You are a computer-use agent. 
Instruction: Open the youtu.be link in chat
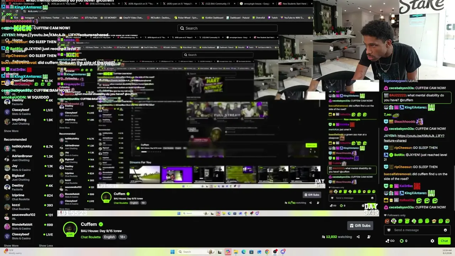[x=414, y=138]
